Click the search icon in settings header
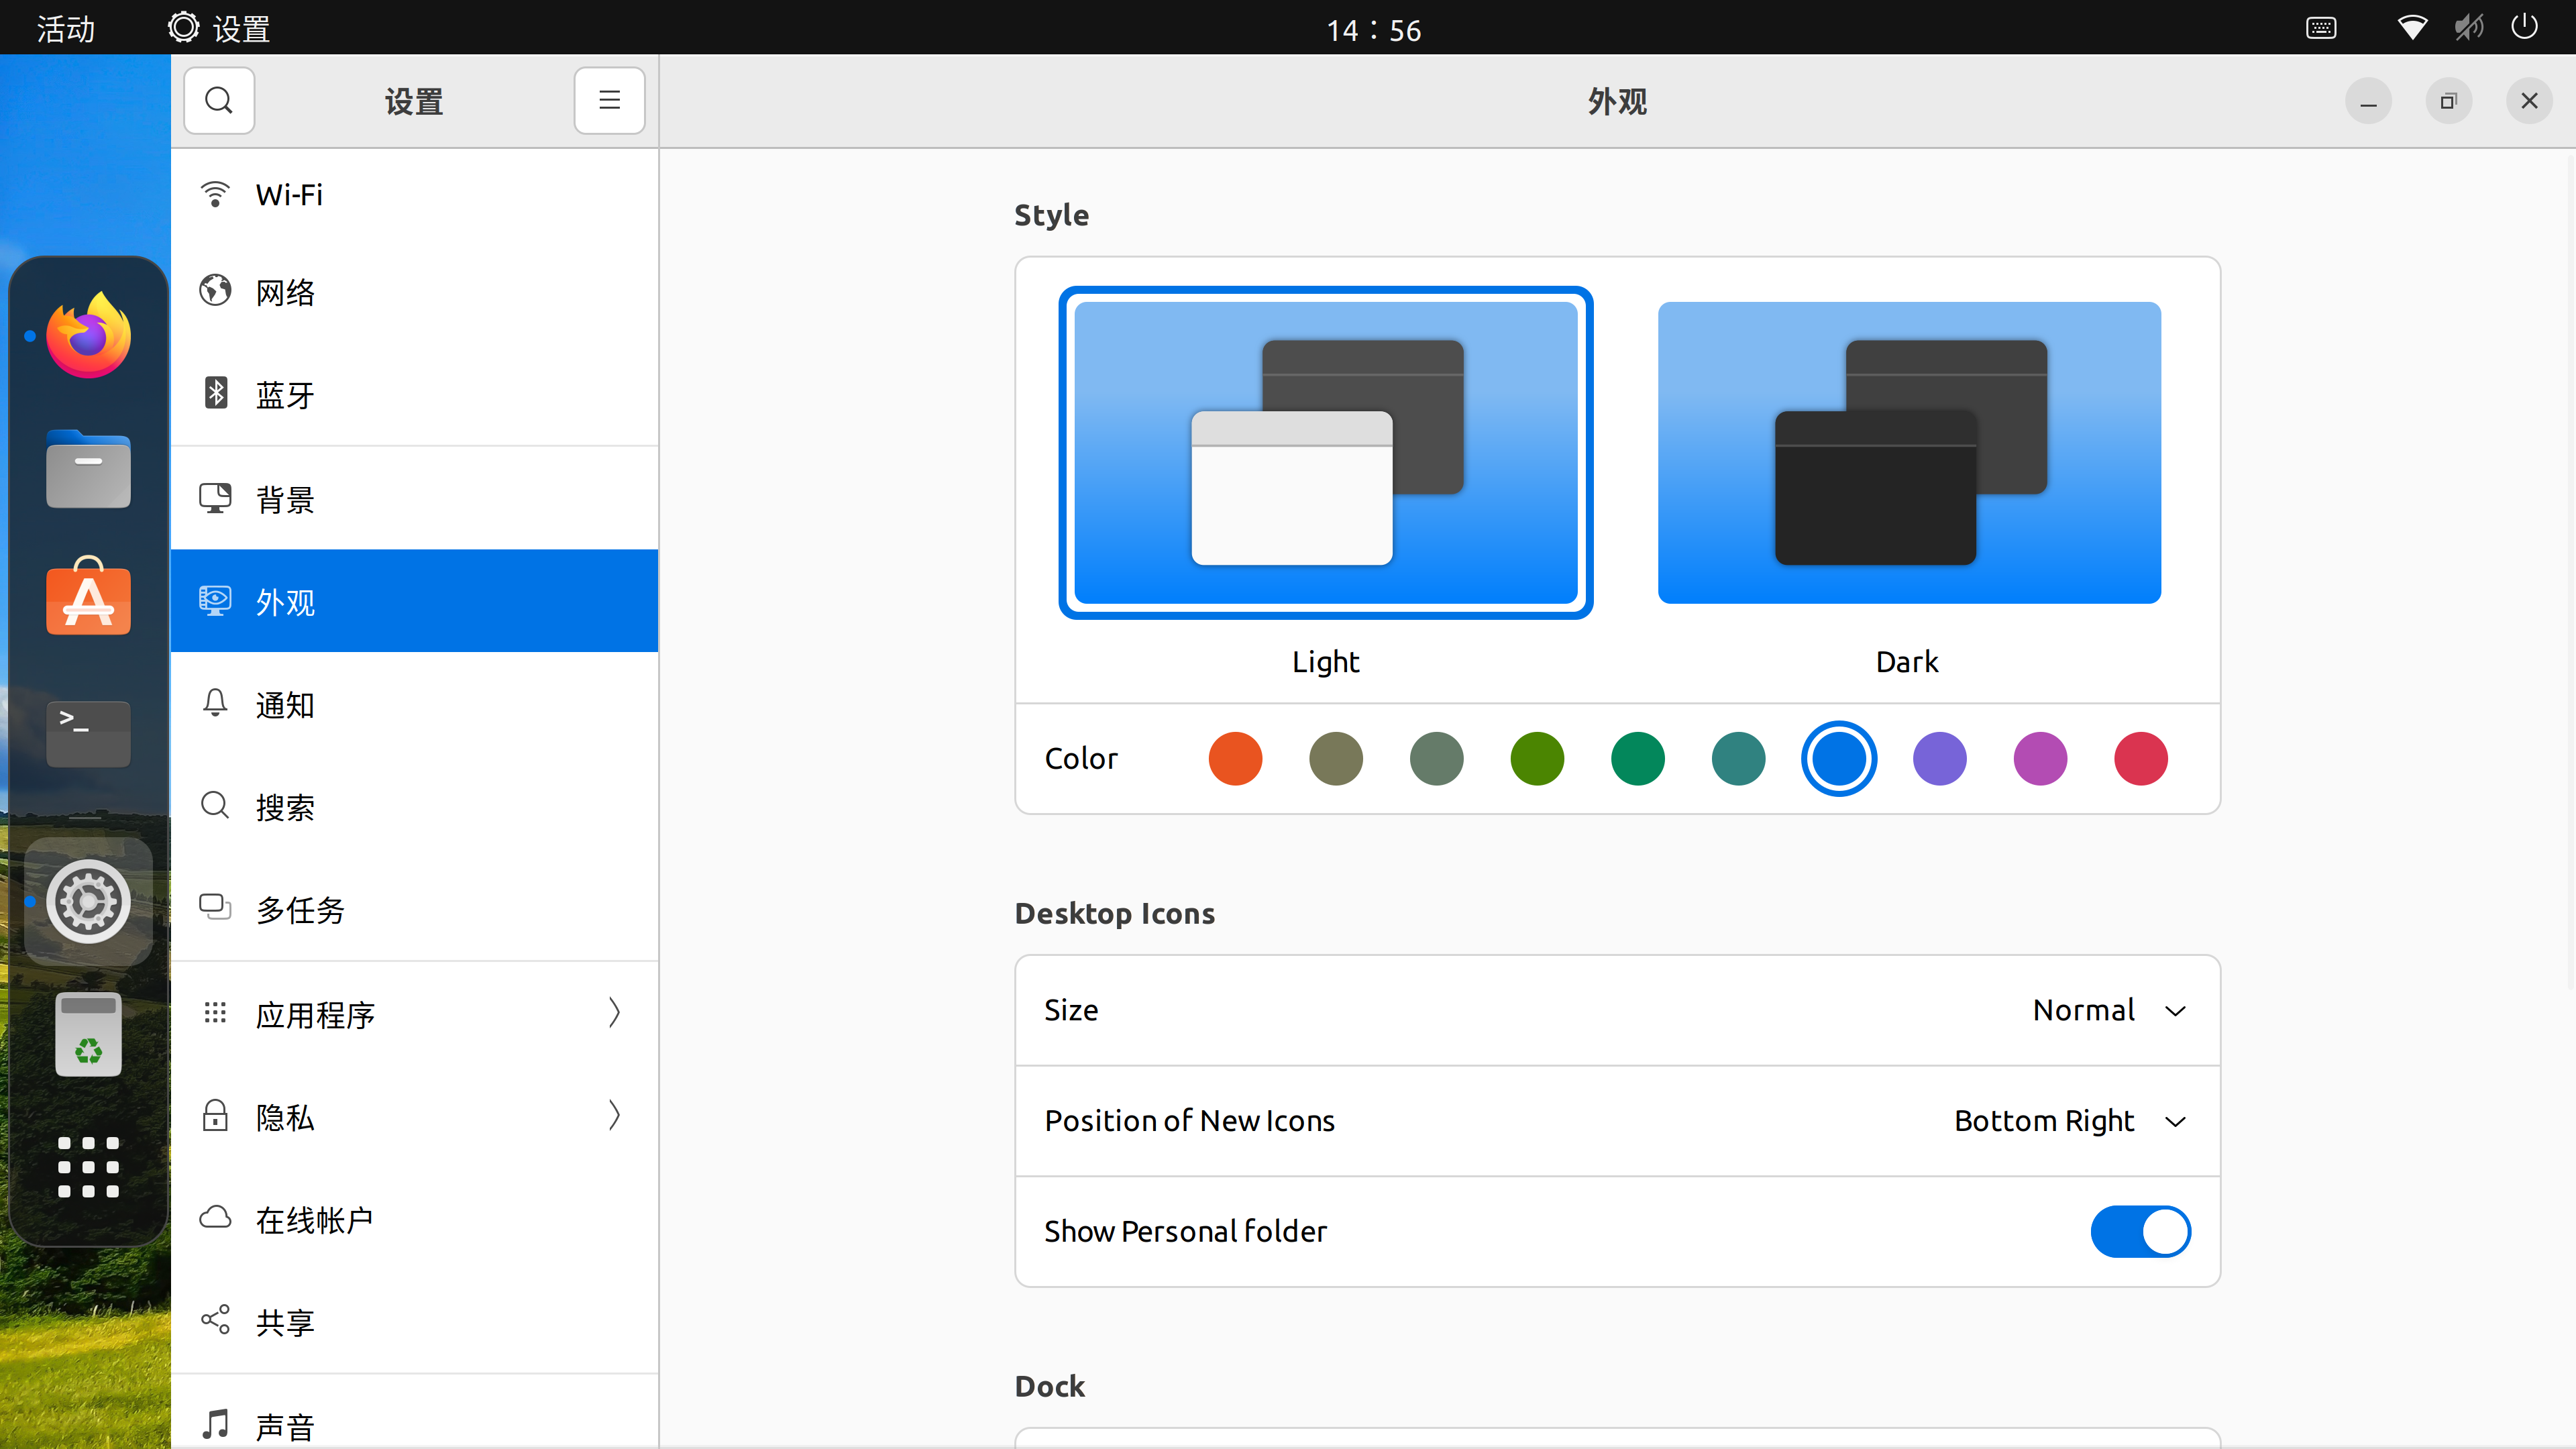2576x1449 pixels. pos(218,101)
